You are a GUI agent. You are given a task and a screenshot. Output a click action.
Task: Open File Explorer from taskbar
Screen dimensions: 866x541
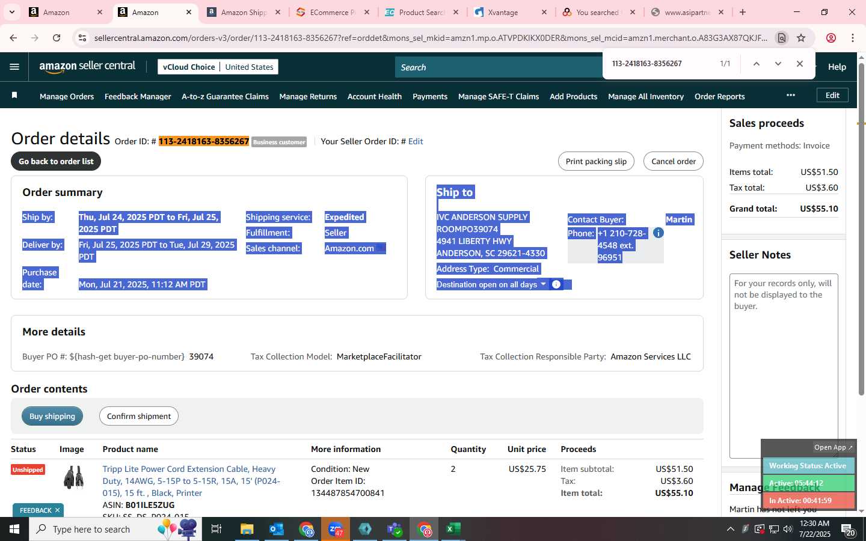pyautogui.click(x=247, y=529)
